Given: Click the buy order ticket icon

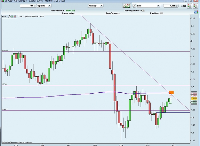Looking at the screenshot, I should click(189, 6).
